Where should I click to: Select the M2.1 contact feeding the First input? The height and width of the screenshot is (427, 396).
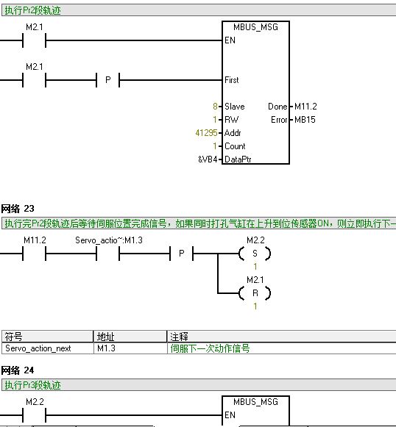(x=34, y=80)
